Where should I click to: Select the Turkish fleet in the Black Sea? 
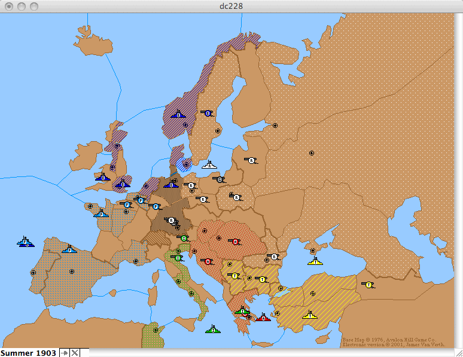click(315, 261)
